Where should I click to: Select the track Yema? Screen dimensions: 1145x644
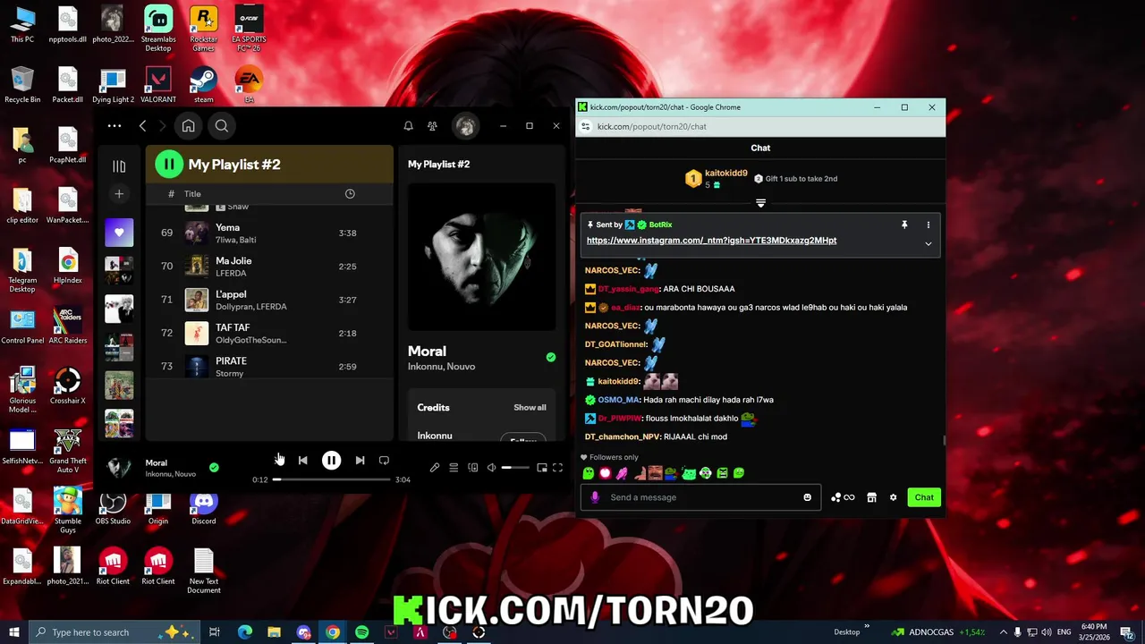pyautogui.click(x=269, y=233)
